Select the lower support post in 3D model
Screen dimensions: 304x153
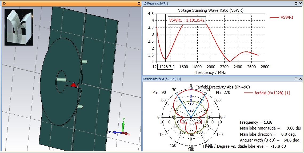pos(80,107)
